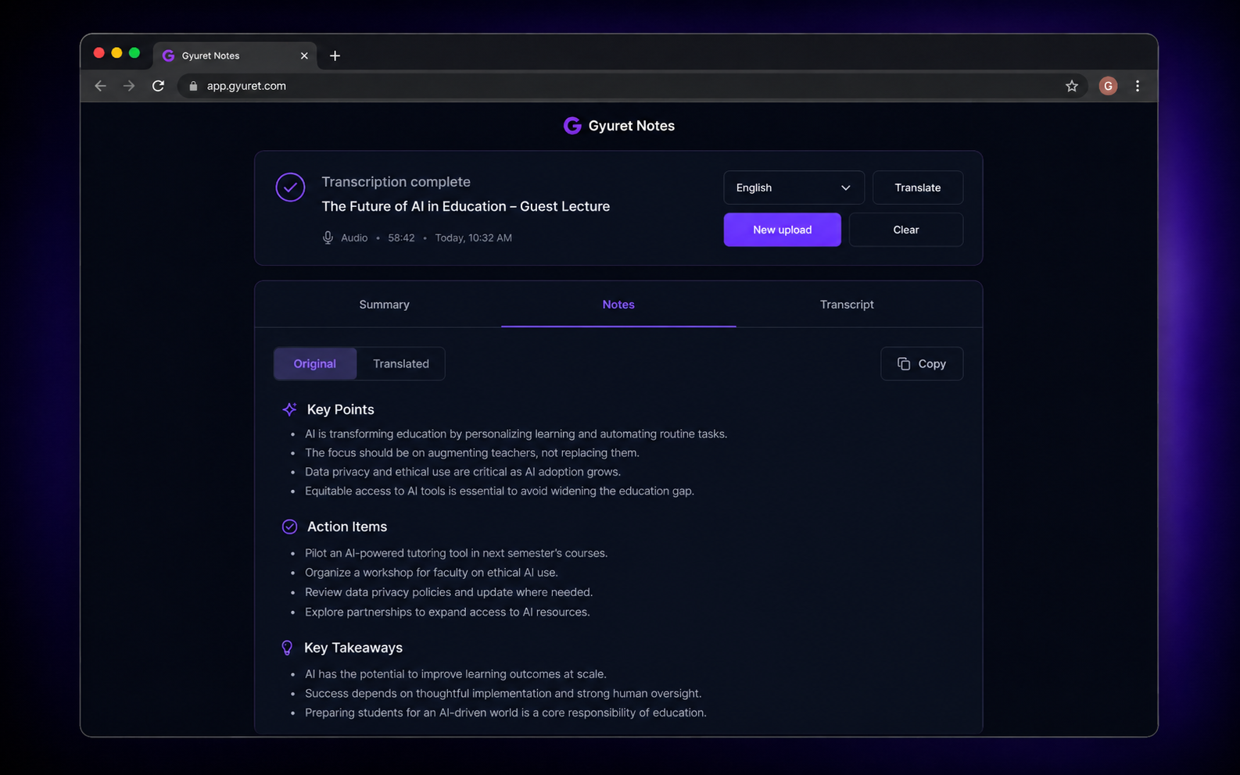Reload the page with refresh icon
This screenshot has height=775, width=1240.
click(x=158, y=86)
